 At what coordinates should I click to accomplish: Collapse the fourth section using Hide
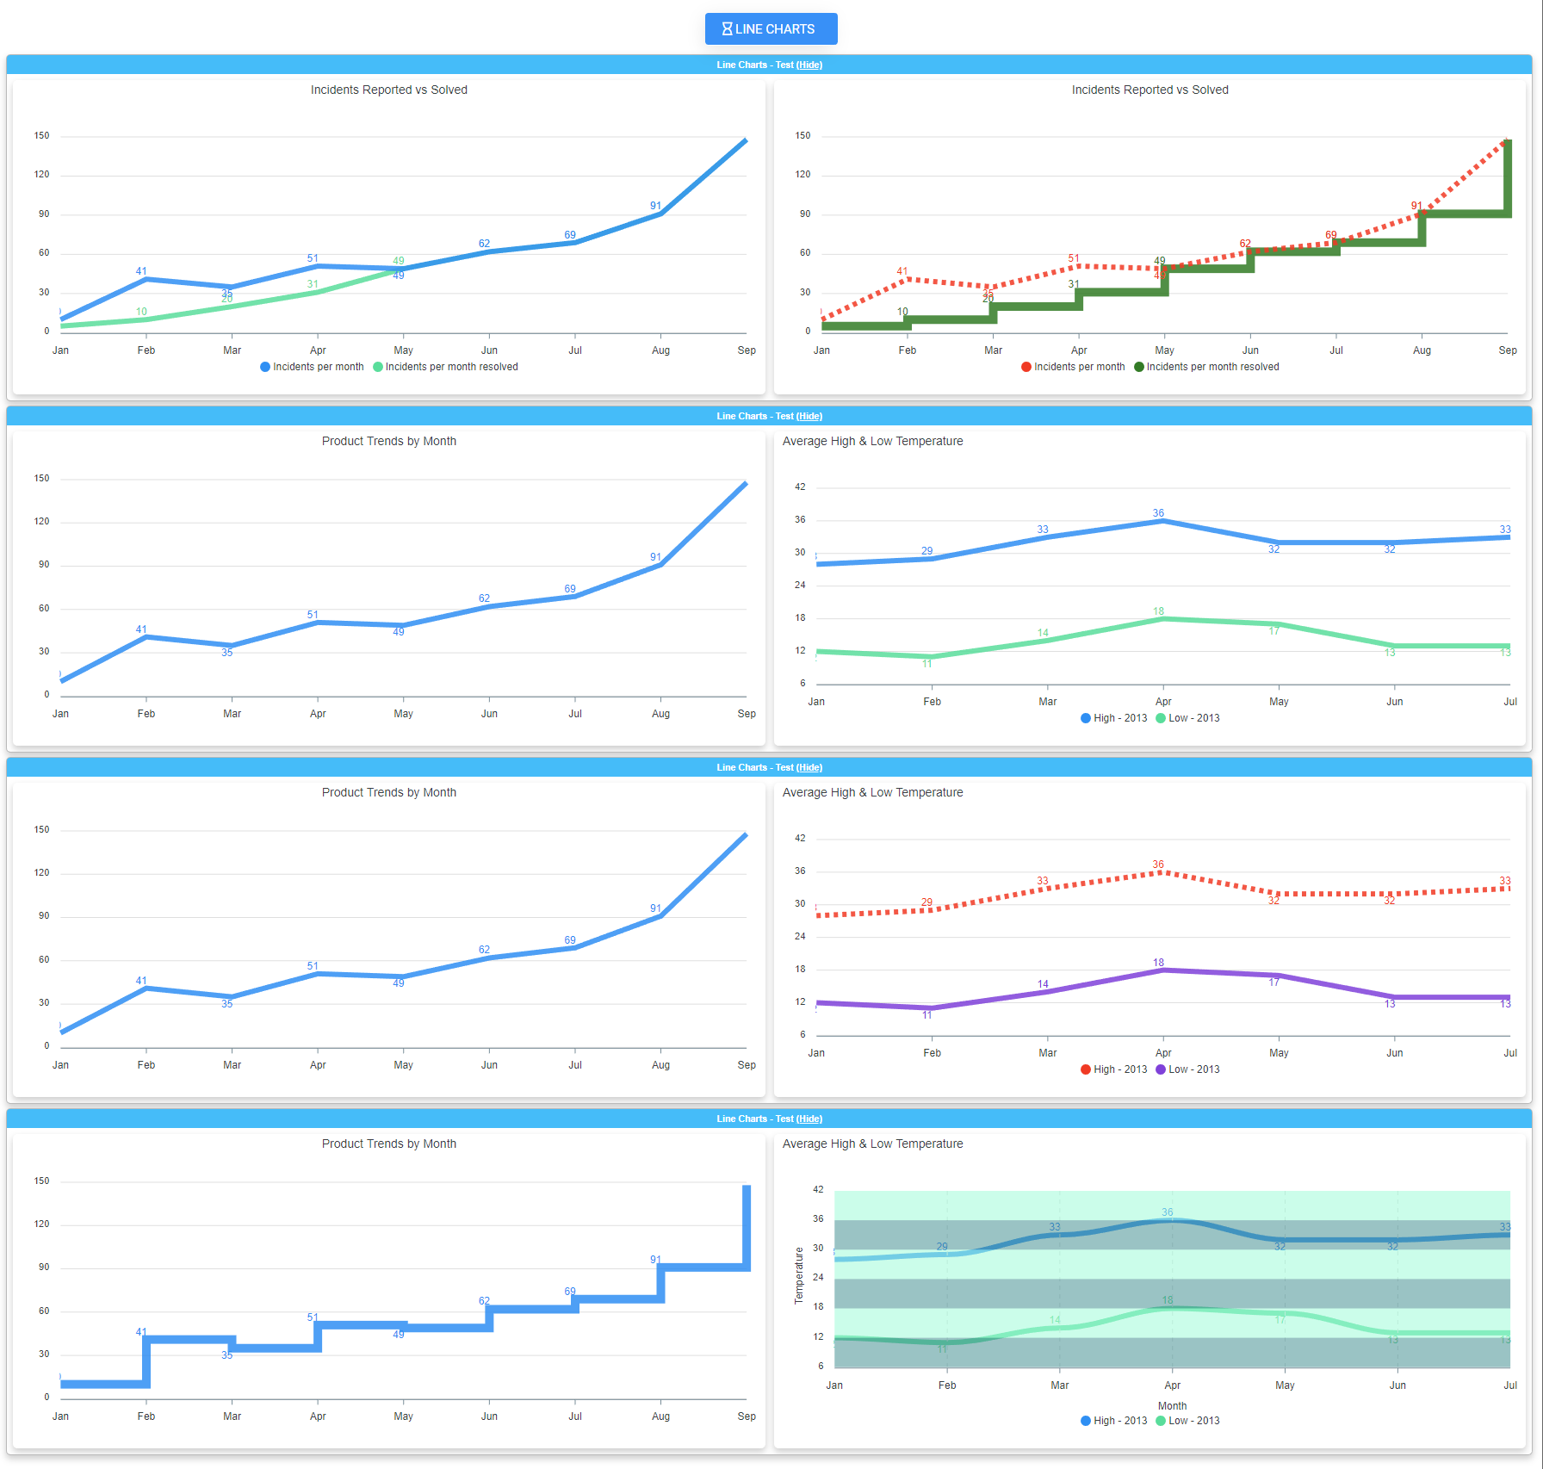[x=809, y=1119]
